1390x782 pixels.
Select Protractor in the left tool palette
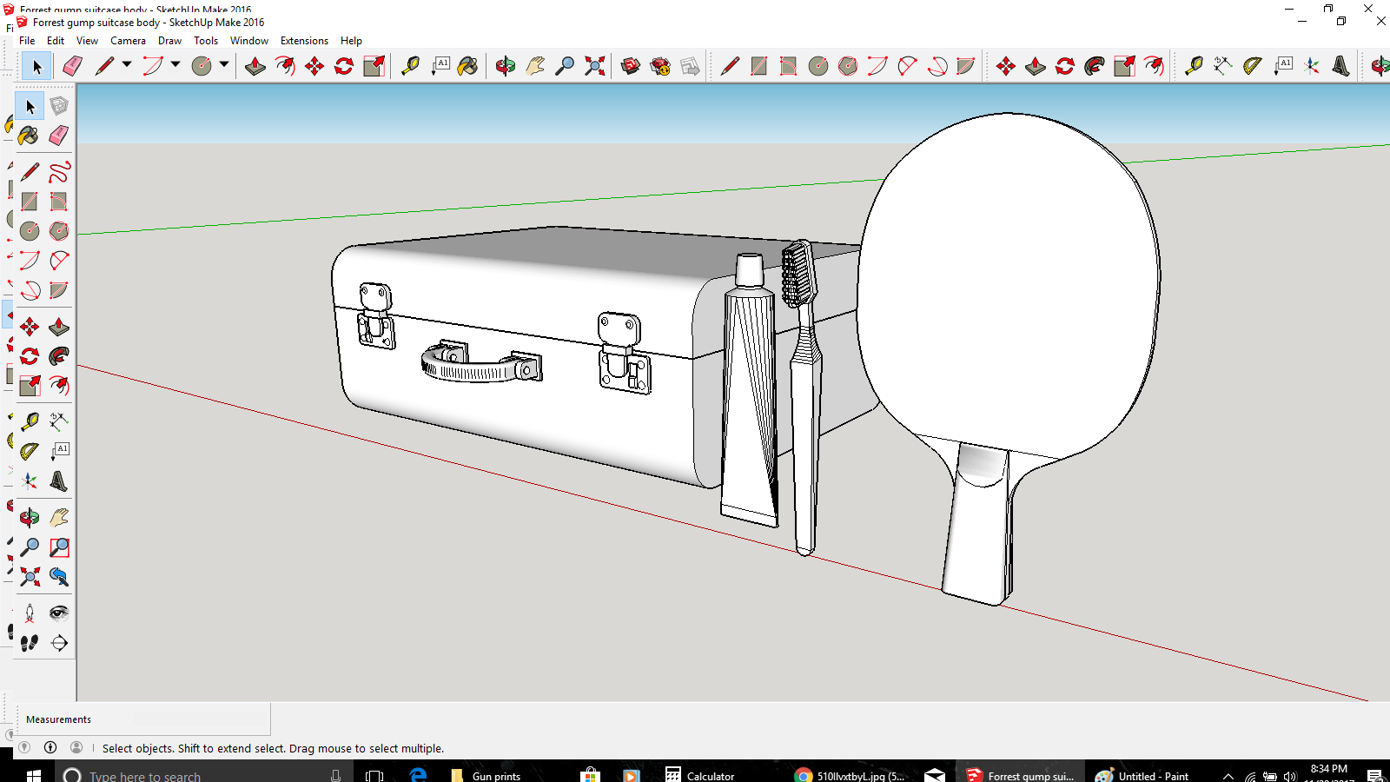tap(30, 452)
